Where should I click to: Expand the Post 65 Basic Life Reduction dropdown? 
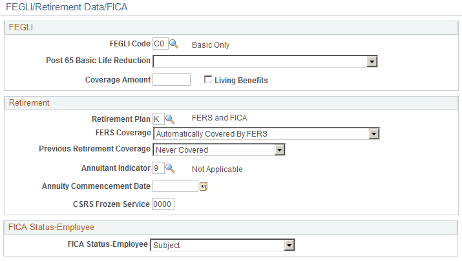pyautogui.click(x=372, y=61)
